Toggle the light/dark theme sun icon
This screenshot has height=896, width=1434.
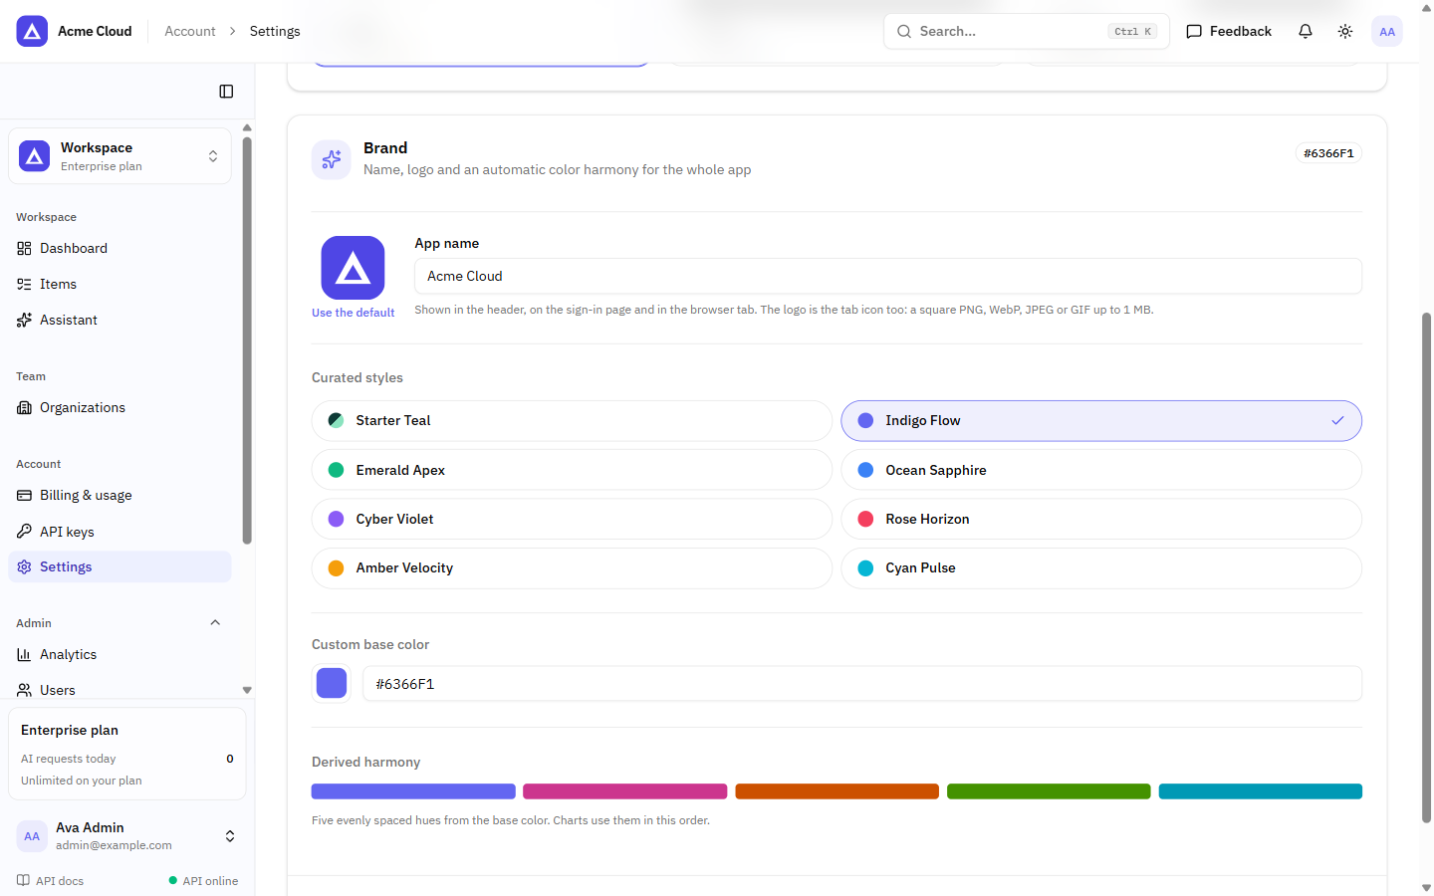point(1345,31)
